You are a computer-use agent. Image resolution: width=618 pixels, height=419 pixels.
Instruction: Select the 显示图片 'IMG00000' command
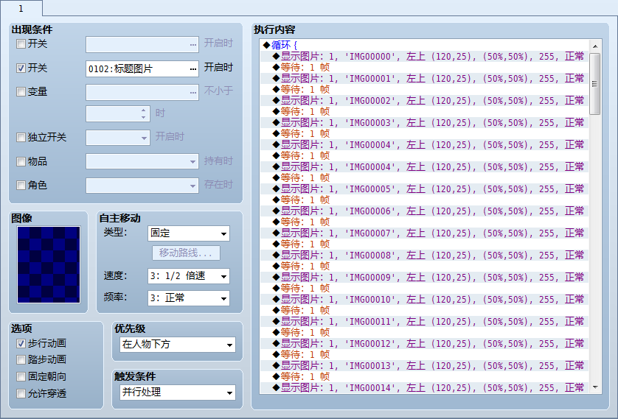pos(425,56)
